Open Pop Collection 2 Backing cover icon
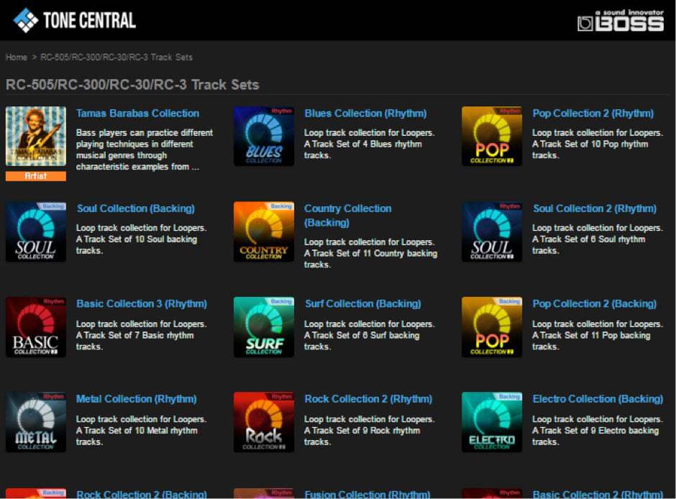This screenshot has width=676, height=499. coord(492,327)
